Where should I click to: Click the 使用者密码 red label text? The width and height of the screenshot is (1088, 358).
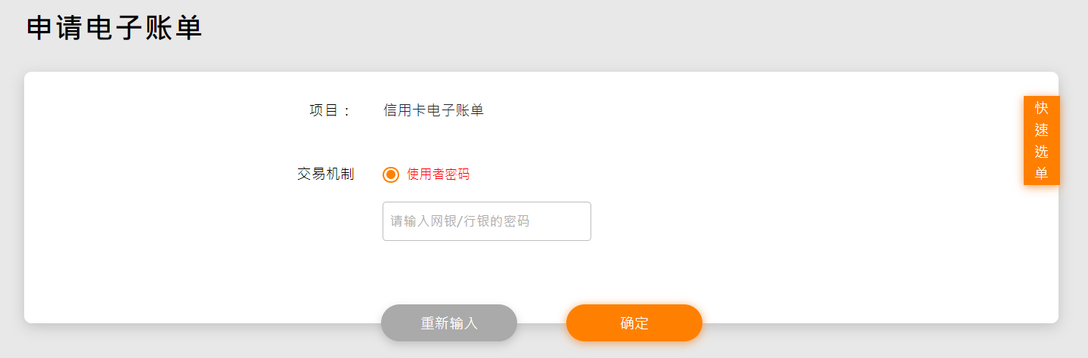point(438,174)
